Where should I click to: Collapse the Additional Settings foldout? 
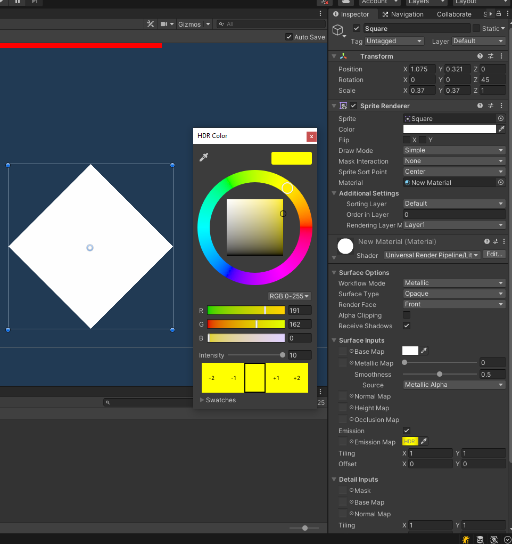coord(334,193)
